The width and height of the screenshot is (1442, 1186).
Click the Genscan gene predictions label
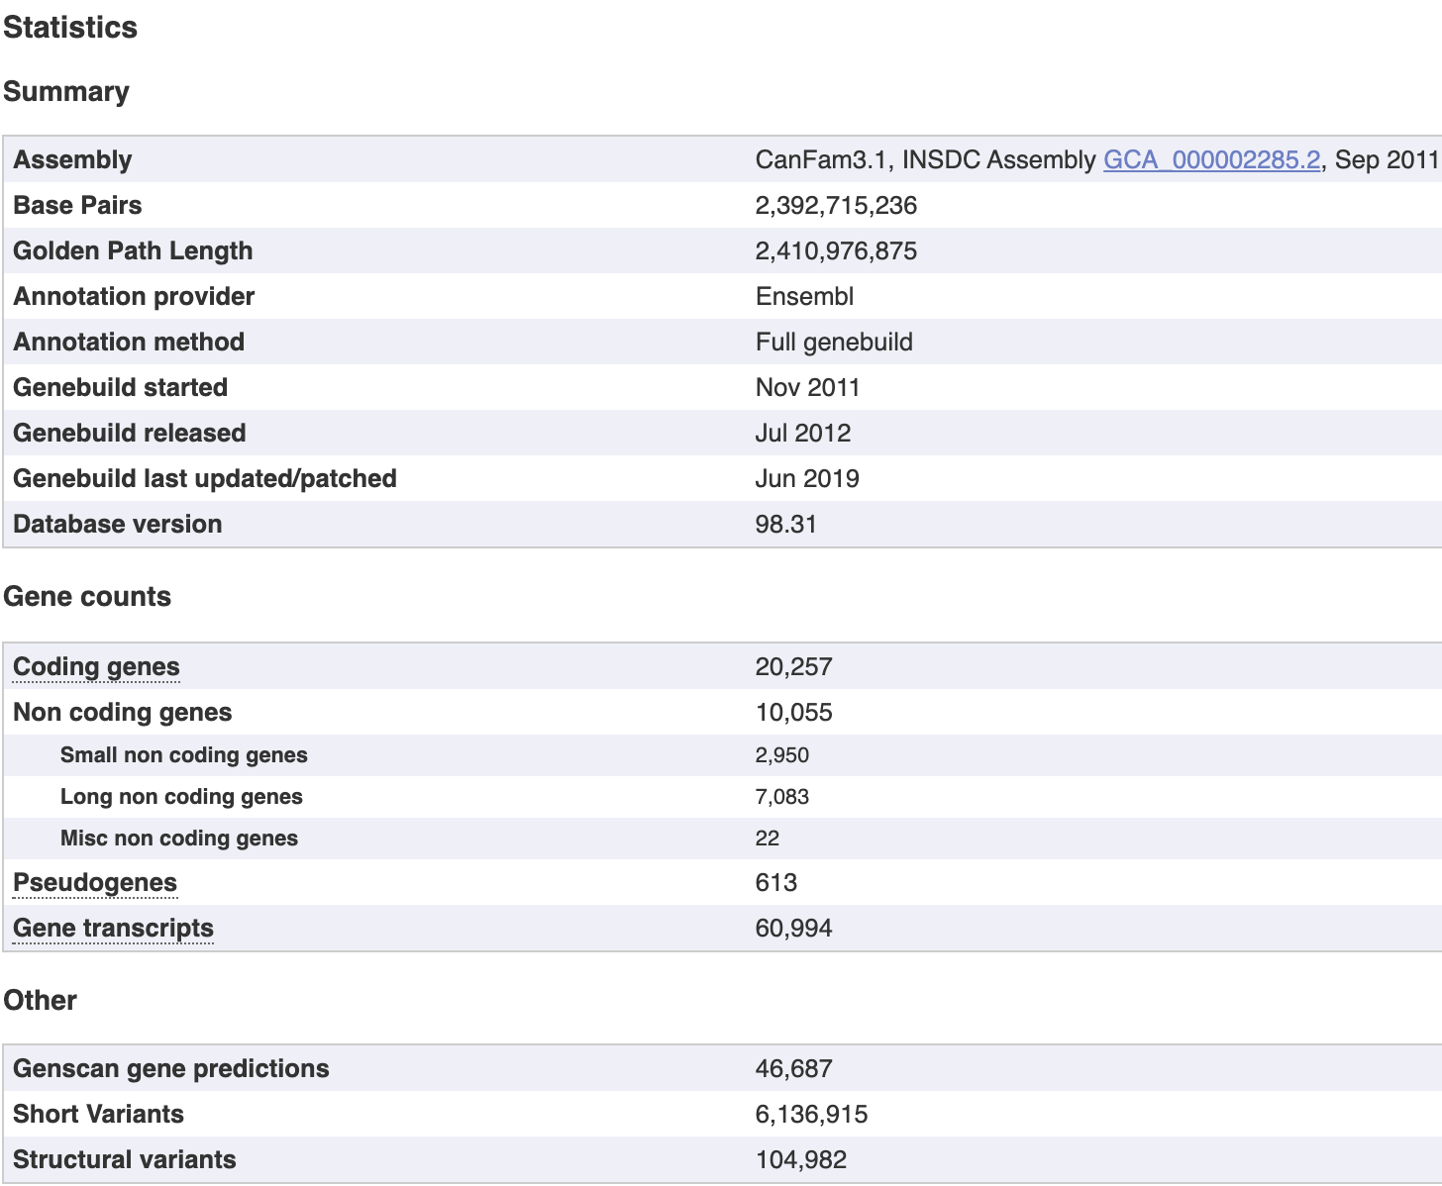(170, 1068)
